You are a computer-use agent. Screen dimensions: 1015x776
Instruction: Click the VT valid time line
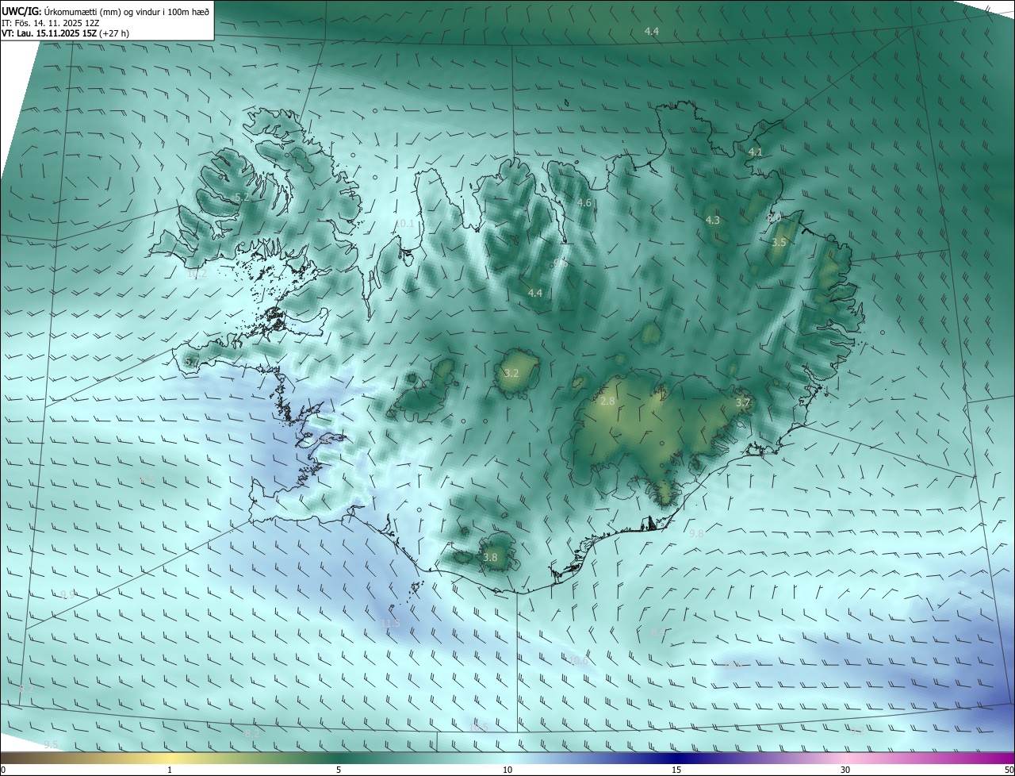tap(66, 33)
